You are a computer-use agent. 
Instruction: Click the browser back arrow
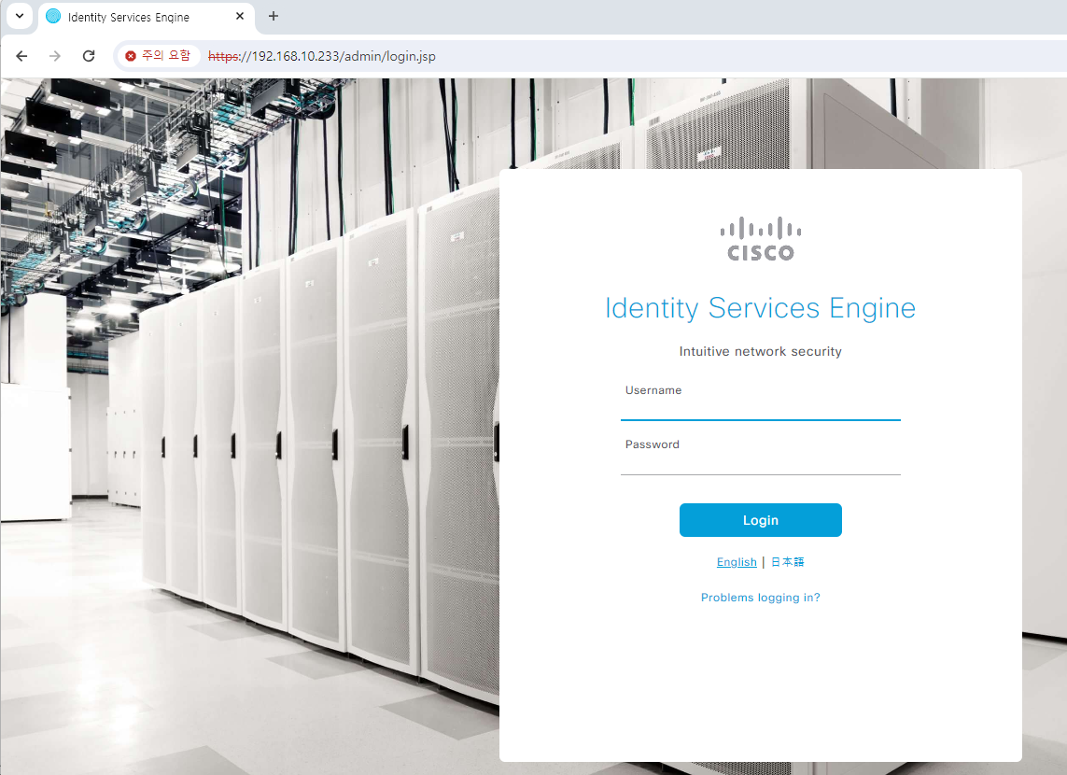pos(21,56)
